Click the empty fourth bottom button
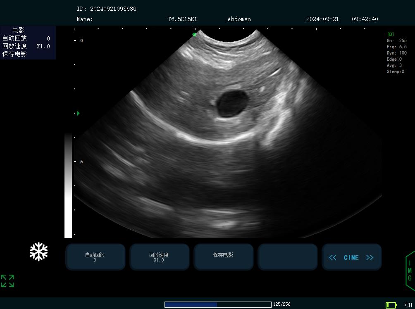415x309 pixels. pyautogui.click(x=287, y=257)
